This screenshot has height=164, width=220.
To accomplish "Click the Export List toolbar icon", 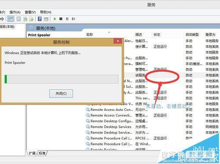I will pyautogui.click(x=31, y=19).
